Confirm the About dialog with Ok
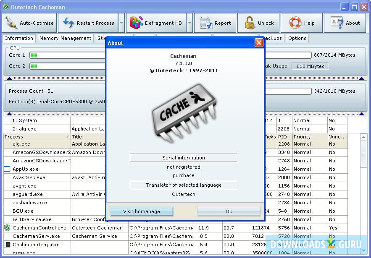 [229, 211]
